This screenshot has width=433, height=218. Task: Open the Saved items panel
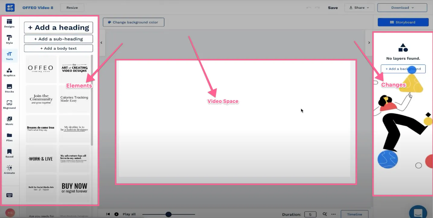pos(9,153)
